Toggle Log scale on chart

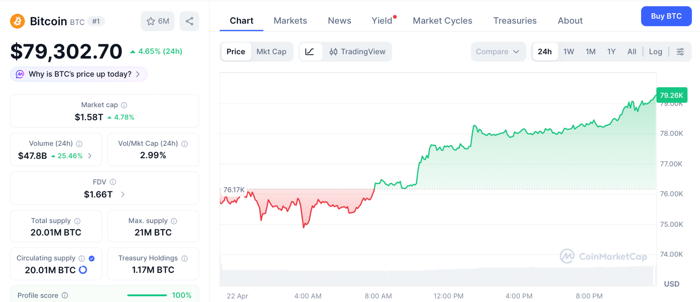pyautogui.click(x=655, y=52)
